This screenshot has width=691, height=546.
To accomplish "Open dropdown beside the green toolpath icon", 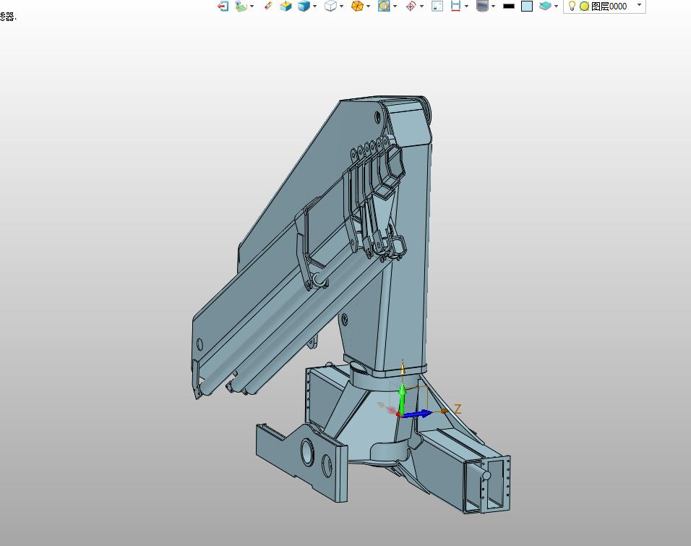I will pos(252,7).
